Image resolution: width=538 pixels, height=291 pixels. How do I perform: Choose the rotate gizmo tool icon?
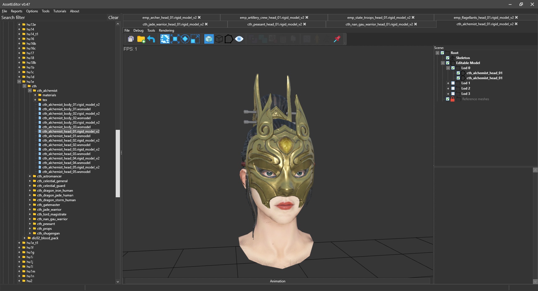click(x=185, y=39)
